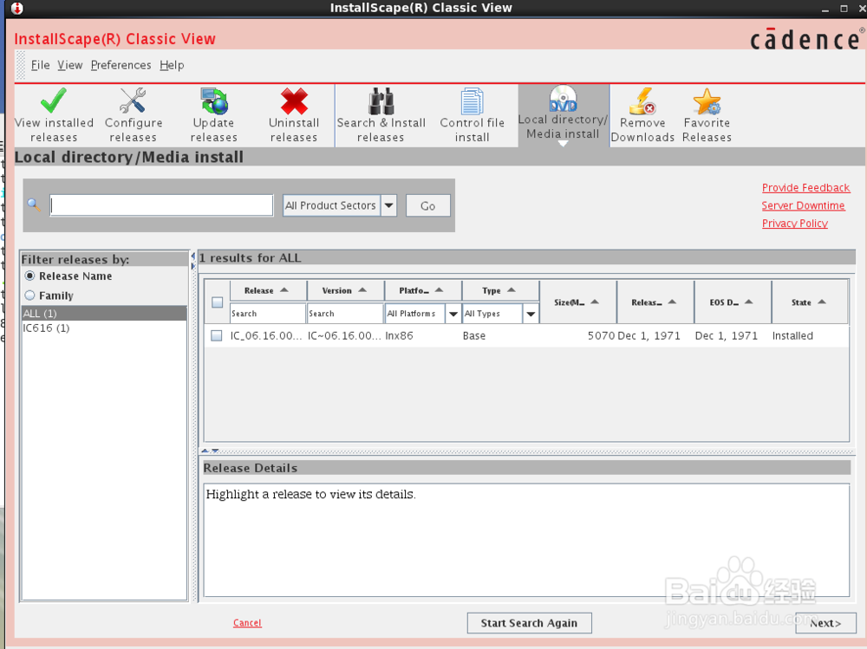Click the Go button
This screenshot has width=867, height=649.
(428, 205)
